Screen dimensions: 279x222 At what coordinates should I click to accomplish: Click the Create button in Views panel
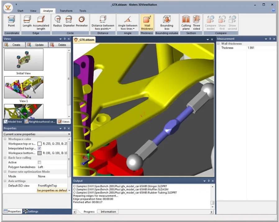(14, 45)
